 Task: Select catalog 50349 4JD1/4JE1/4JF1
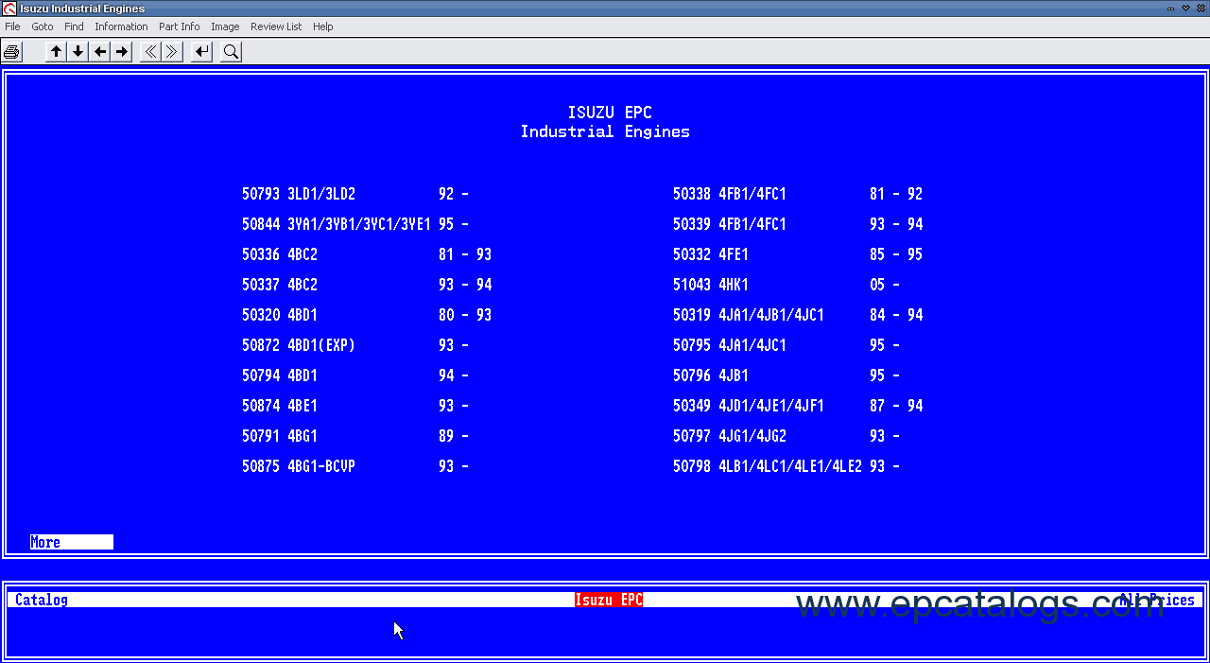(798, 406)
